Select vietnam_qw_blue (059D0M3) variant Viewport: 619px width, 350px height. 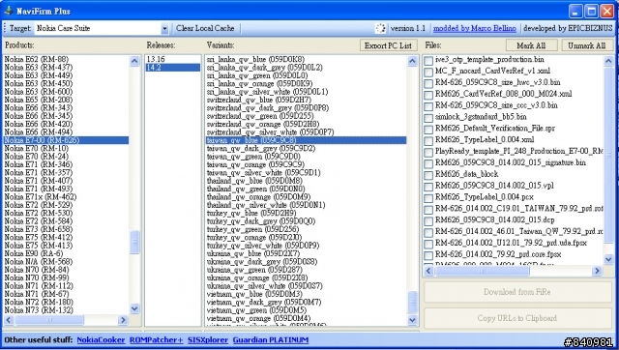[x=306, y=294]
